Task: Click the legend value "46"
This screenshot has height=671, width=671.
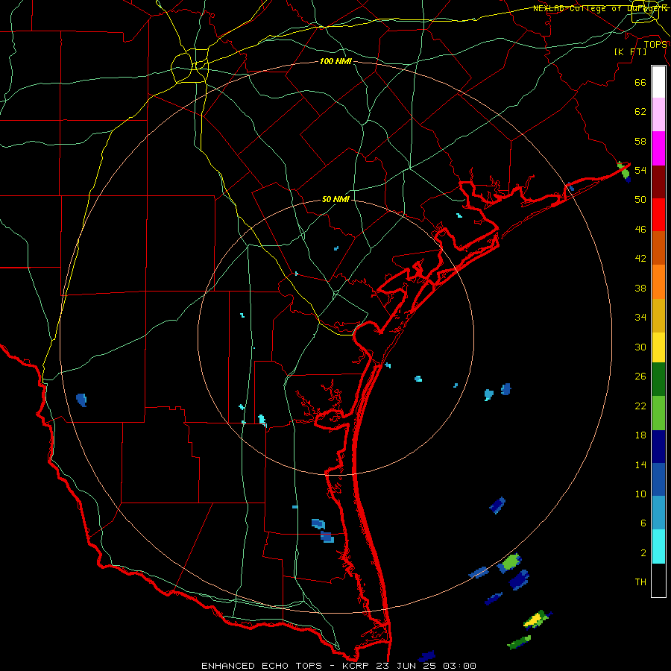Action: 640,230
